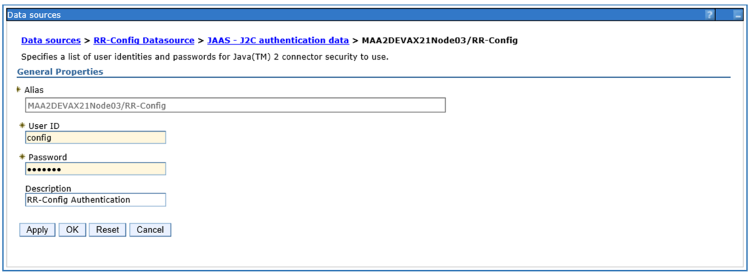Image resolution: width=753 pixels, height=277 pixels.
Task: Click the required marker beside Alias
Action: point(19,89)
